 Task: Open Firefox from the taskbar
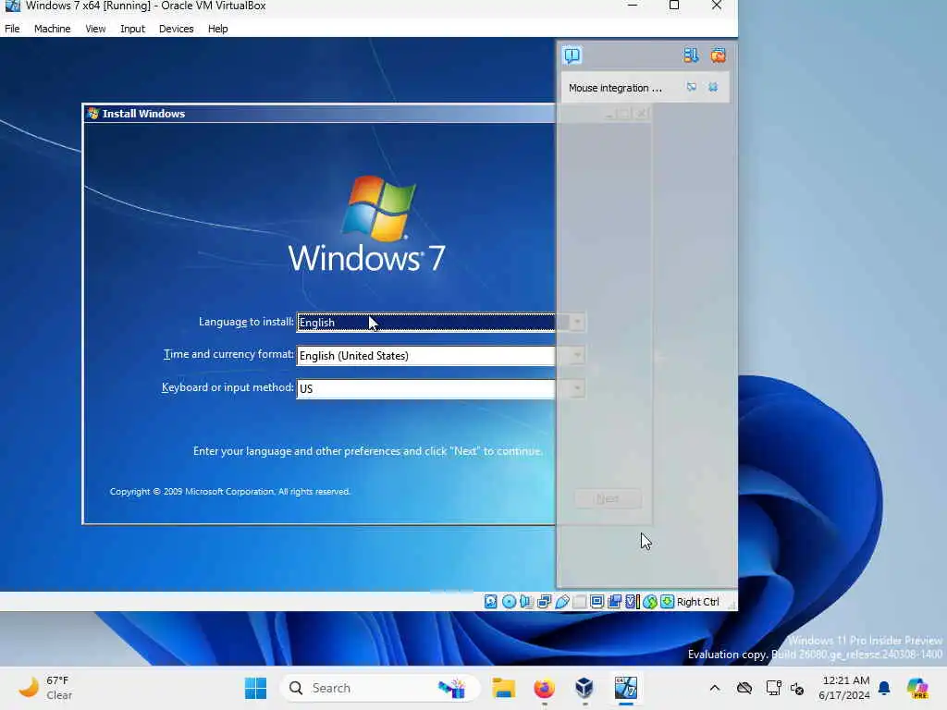coord(544,688)
